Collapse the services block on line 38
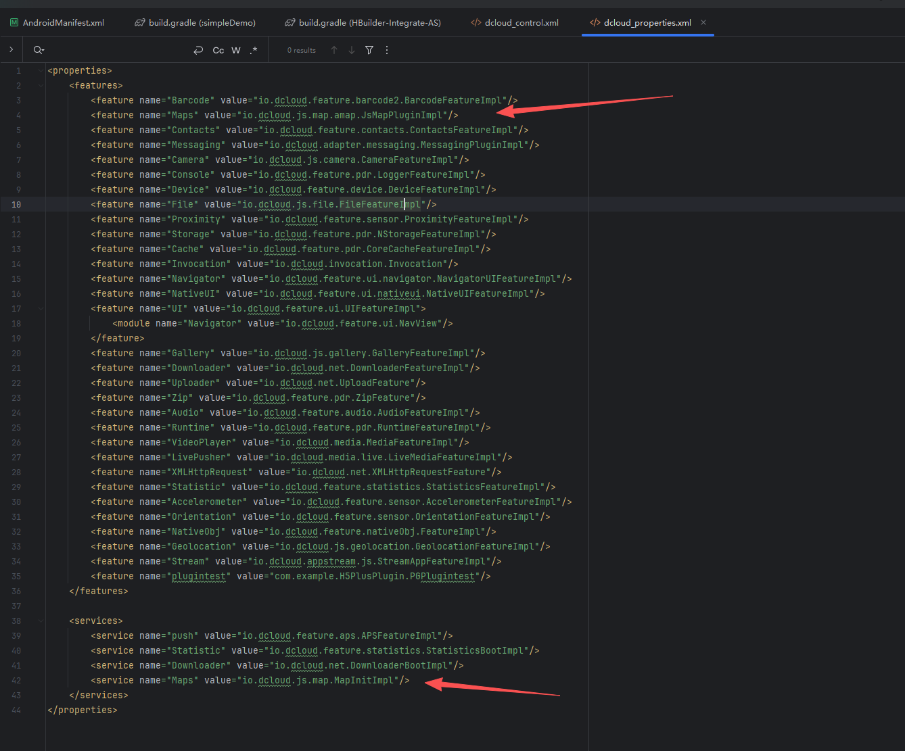This screenshot has height=751, width=905. click(x=41, y=621)
